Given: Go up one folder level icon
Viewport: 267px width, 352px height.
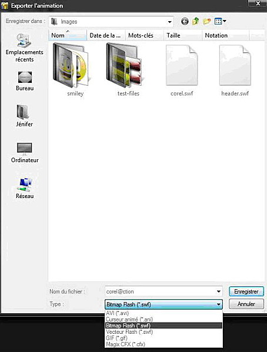Looking at the screenshot, I should [195, 21].
